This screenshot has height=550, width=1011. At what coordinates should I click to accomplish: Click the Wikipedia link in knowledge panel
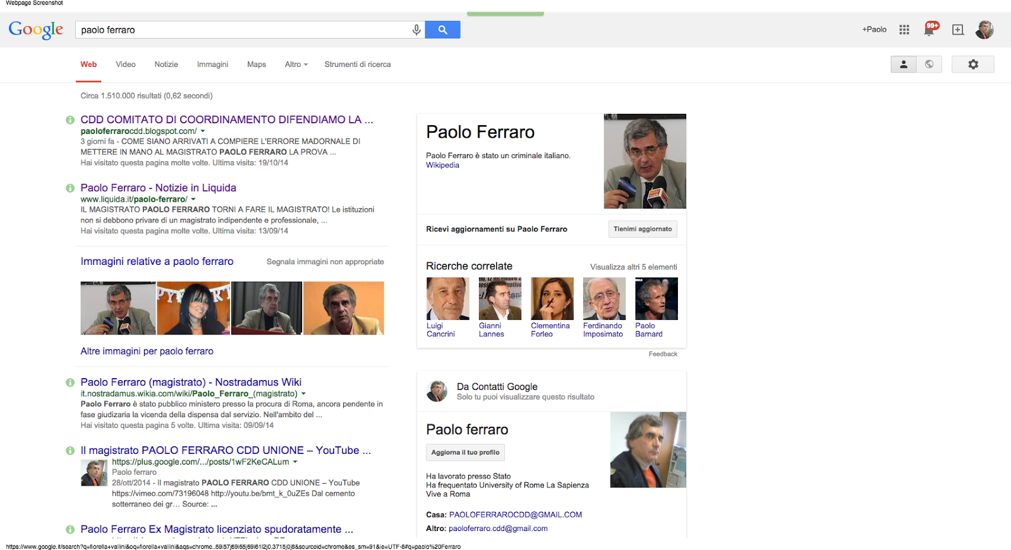point(442,165)
